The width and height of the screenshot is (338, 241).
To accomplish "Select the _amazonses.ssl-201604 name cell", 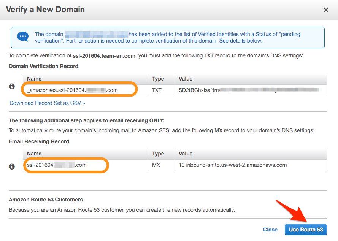I will coord(72,90).
